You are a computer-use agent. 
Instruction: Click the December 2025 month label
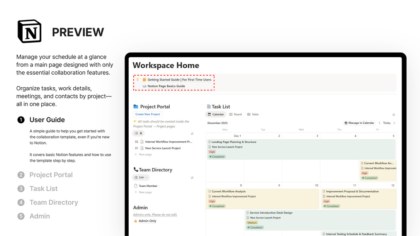(x=217, y=123)
